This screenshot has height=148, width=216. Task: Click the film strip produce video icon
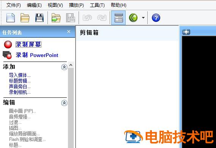click(71, 18)
